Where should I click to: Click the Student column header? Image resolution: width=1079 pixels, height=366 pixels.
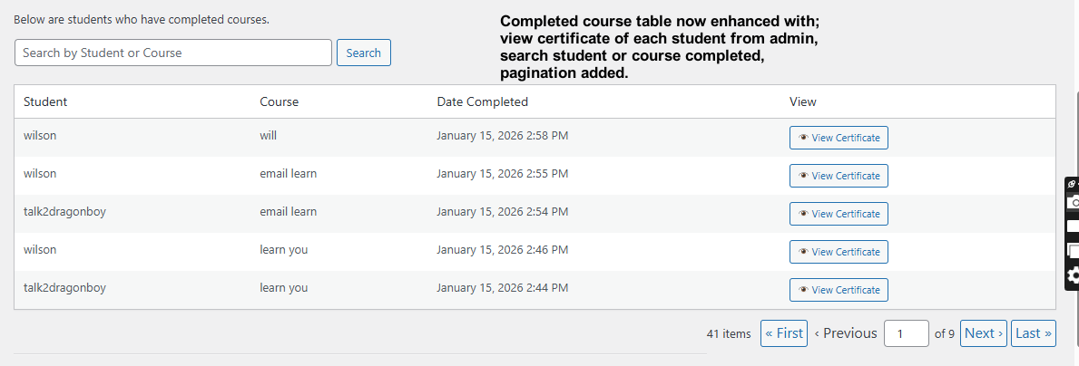pos(45,101)
